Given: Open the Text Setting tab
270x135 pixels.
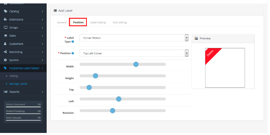Looking at the screenshot, I should tap(120, 22).
